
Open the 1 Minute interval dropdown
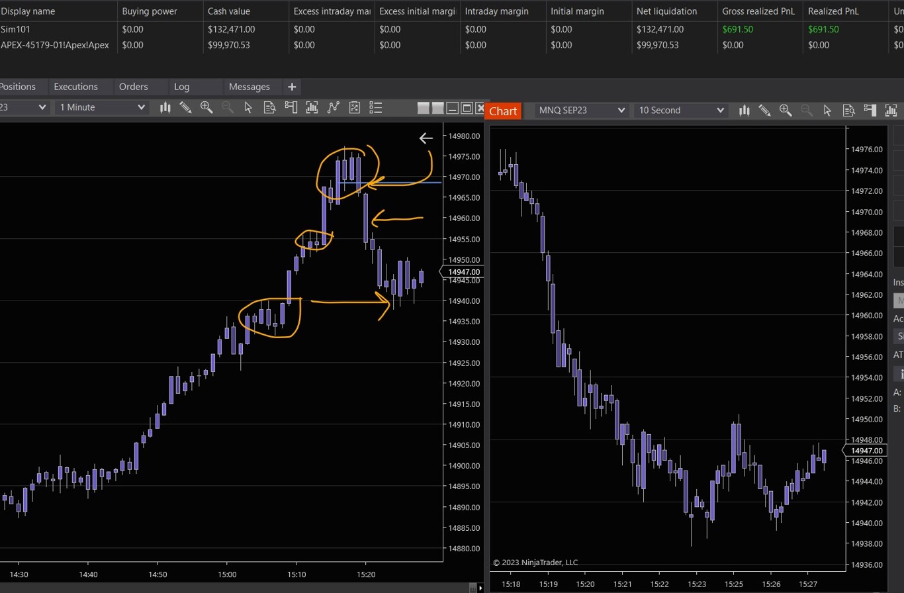[x=102, y=107]
